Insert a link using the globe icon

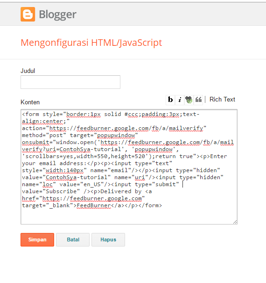[189, 100]
